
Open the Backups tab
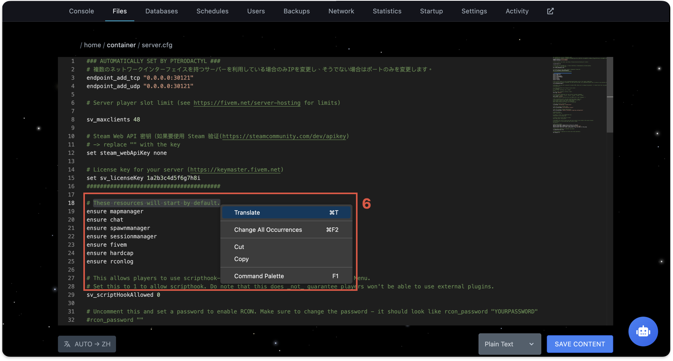(x=296, y=11)
